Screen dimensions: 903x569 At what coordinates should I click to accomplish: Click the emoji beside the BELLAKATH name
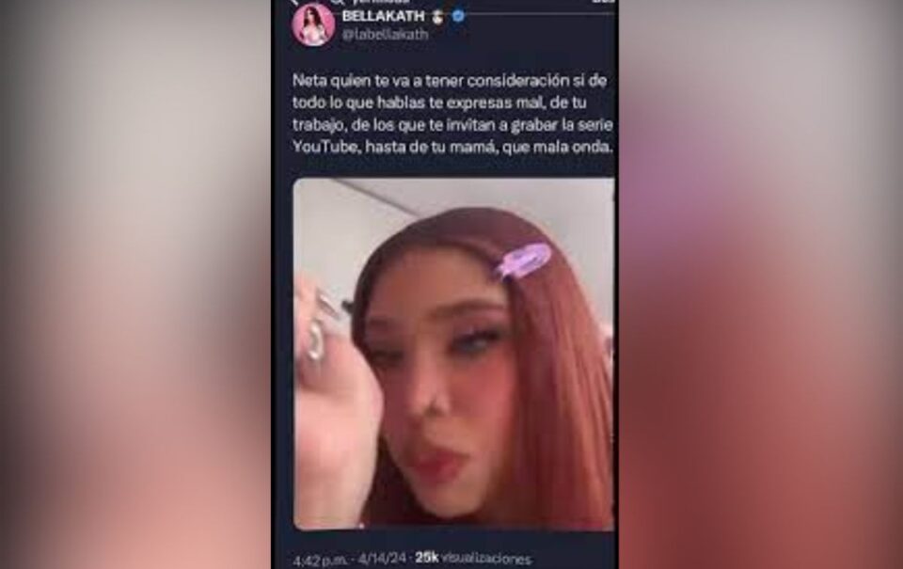click(x=438, y=16)
